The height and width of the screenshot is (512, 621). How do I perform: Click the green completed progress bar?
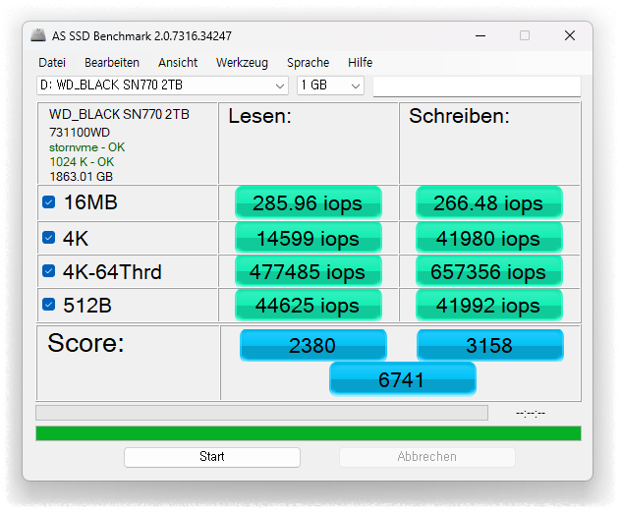(309, 433)
